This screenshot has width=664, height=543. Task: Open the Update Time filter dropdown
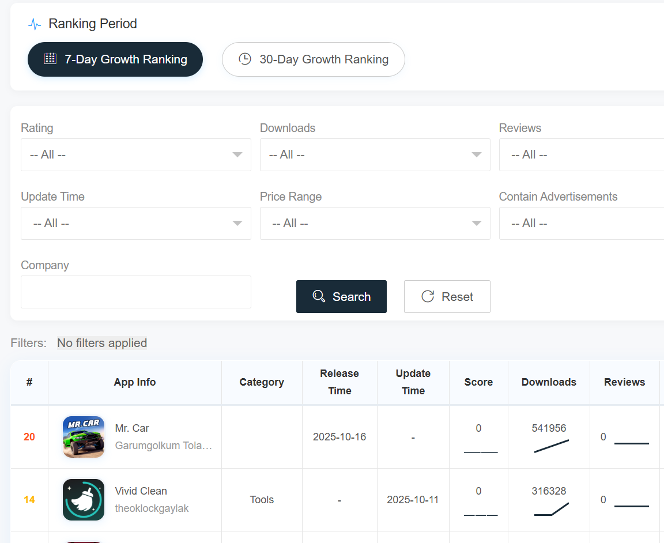click(x=136, y=223)
